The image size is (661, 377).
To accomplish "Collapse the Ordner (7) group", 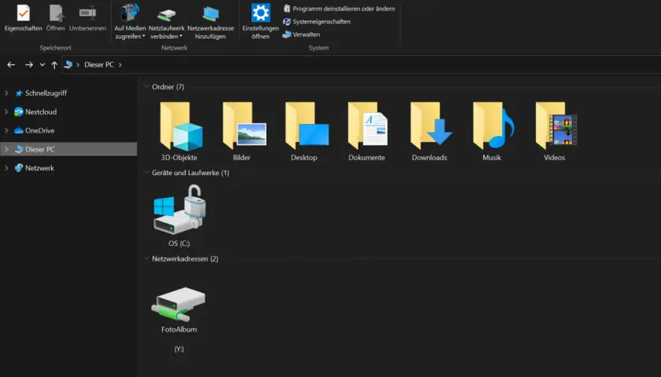I will 146,86.
